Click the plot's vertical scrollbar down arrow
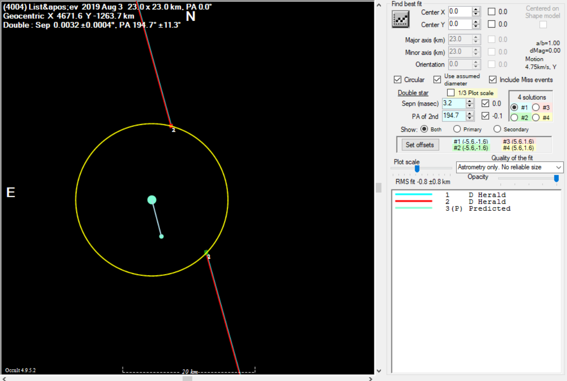This screenshot has width=567, height=381. (x=379, y=371)
